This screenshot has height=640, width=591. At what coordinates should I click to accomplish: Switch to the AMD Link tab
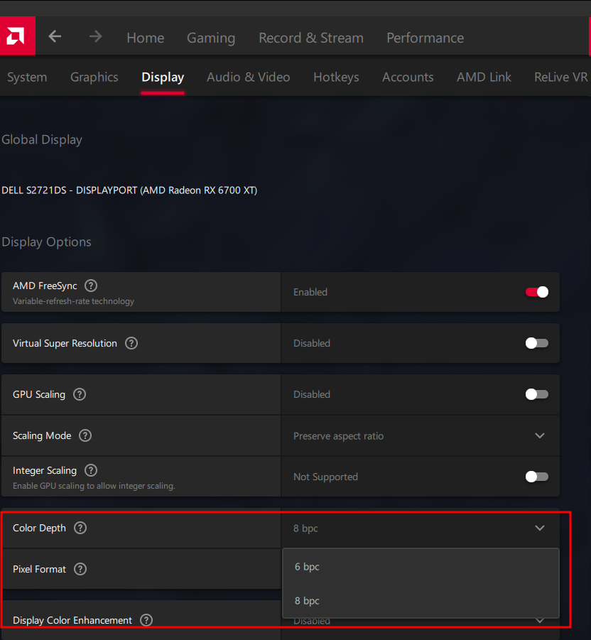(x=484, y=77)
